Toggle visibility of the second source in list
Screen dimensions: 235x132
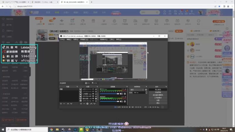coord(93,92)
